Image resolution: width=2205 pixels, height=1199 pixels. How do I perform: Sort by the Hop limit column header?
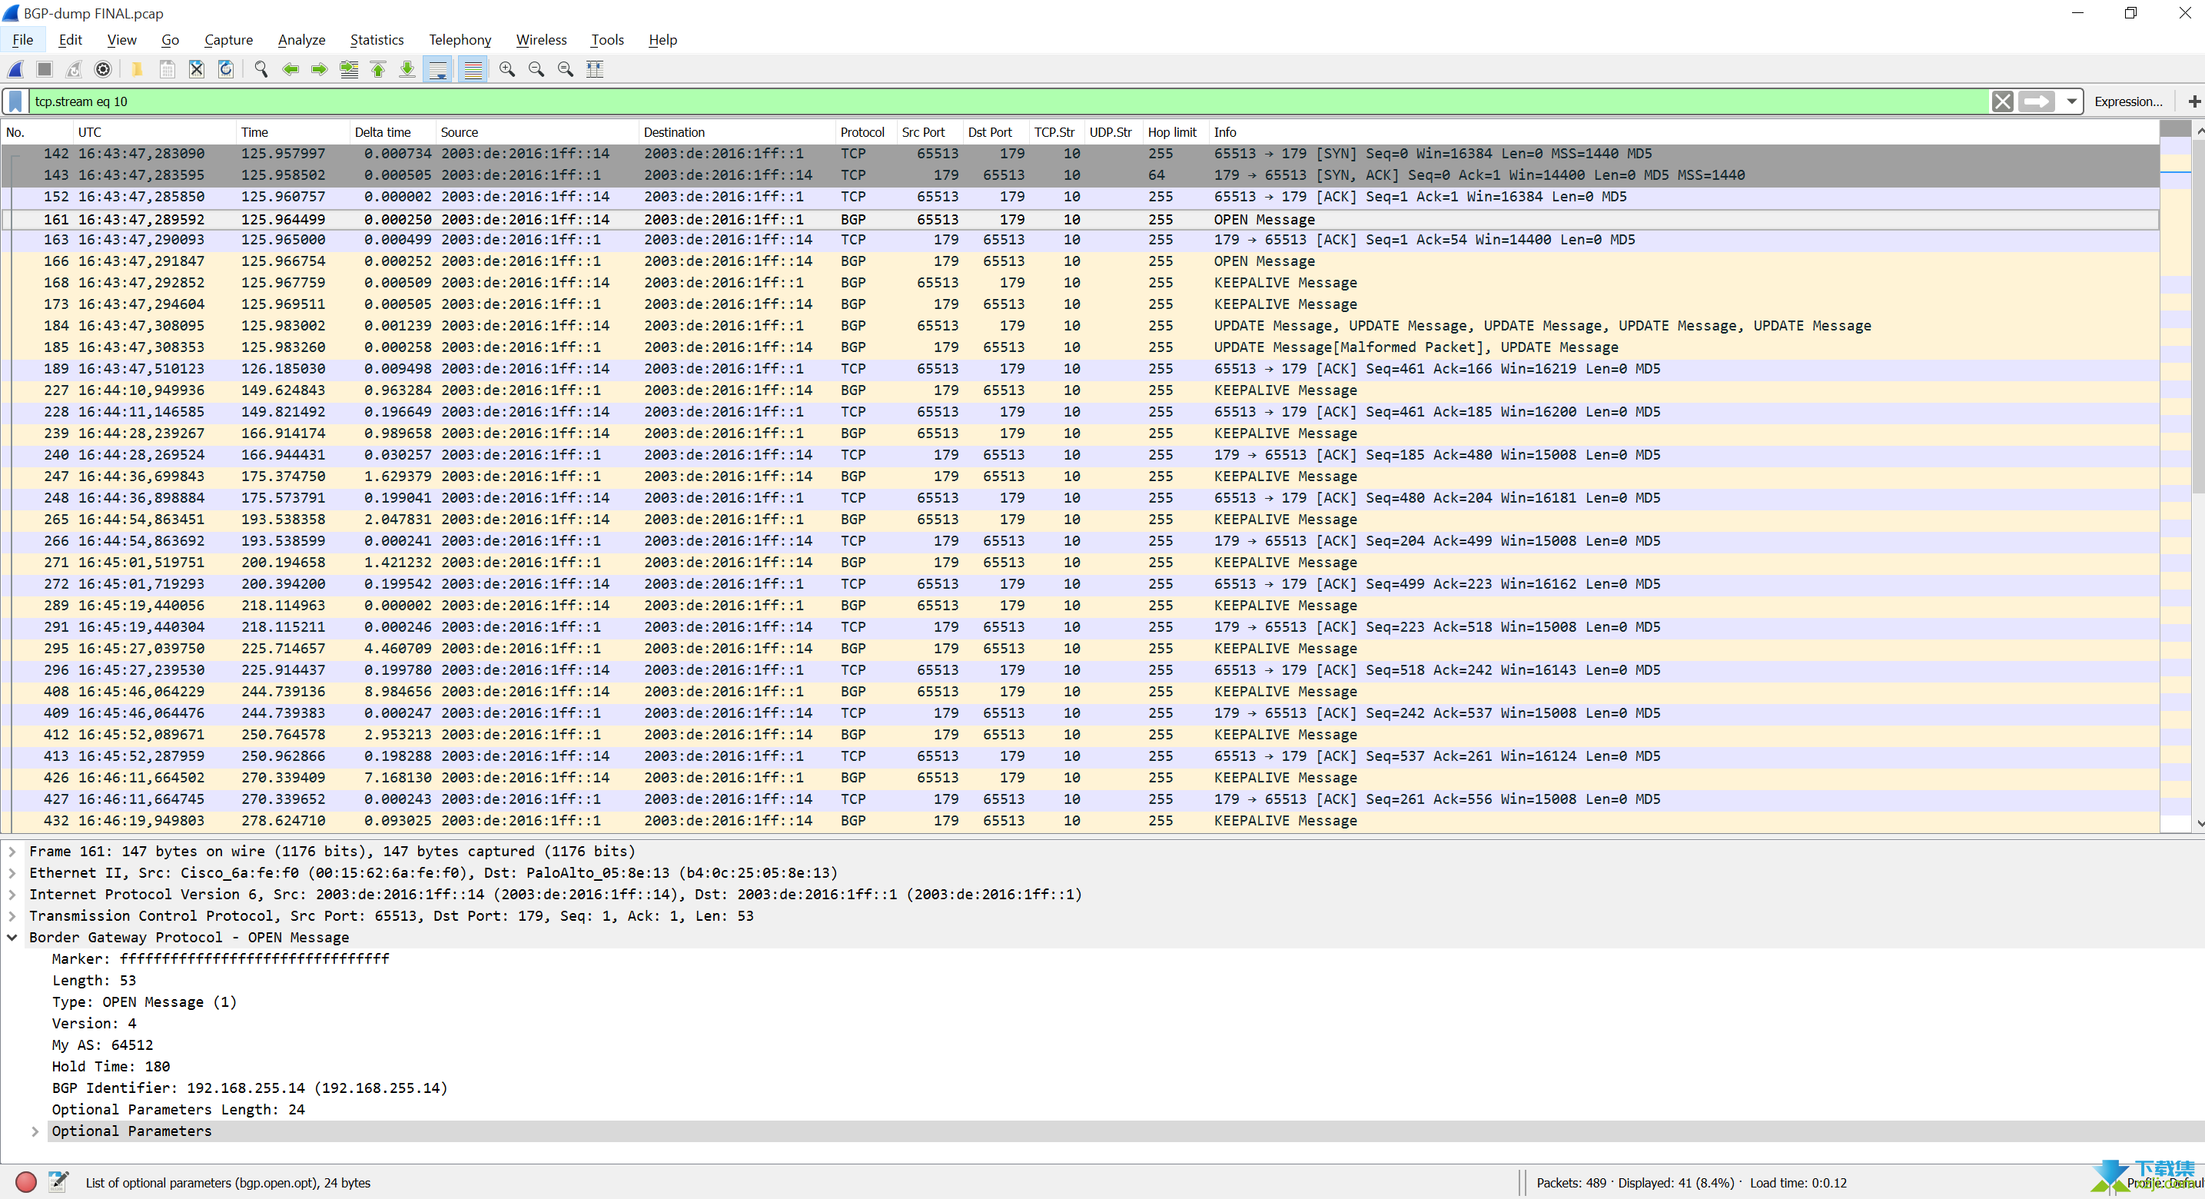pos(1175,131)
